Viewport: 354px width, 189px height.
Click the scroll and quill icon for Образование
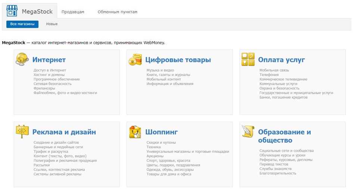[248, 131]
